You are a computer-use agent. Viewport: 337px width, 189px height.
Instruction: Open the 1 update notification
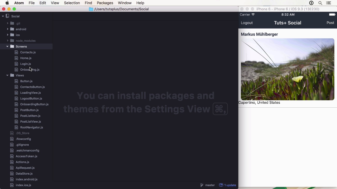[x=230, y=185]
